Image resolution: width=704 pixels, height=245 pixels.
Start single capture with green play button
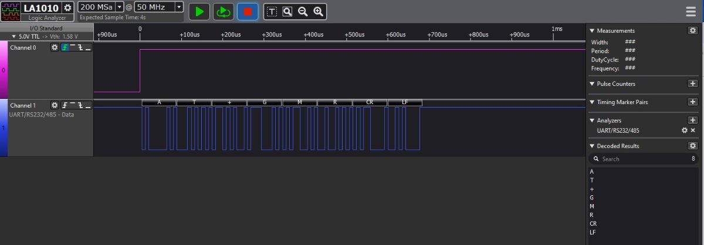pos(199,11)
